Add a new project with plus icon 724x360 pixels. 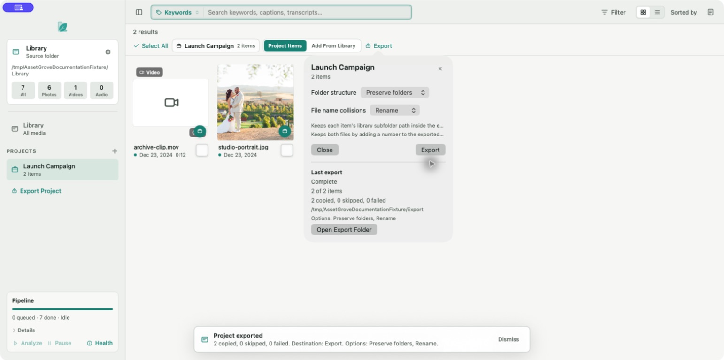(x=115, y=151)
